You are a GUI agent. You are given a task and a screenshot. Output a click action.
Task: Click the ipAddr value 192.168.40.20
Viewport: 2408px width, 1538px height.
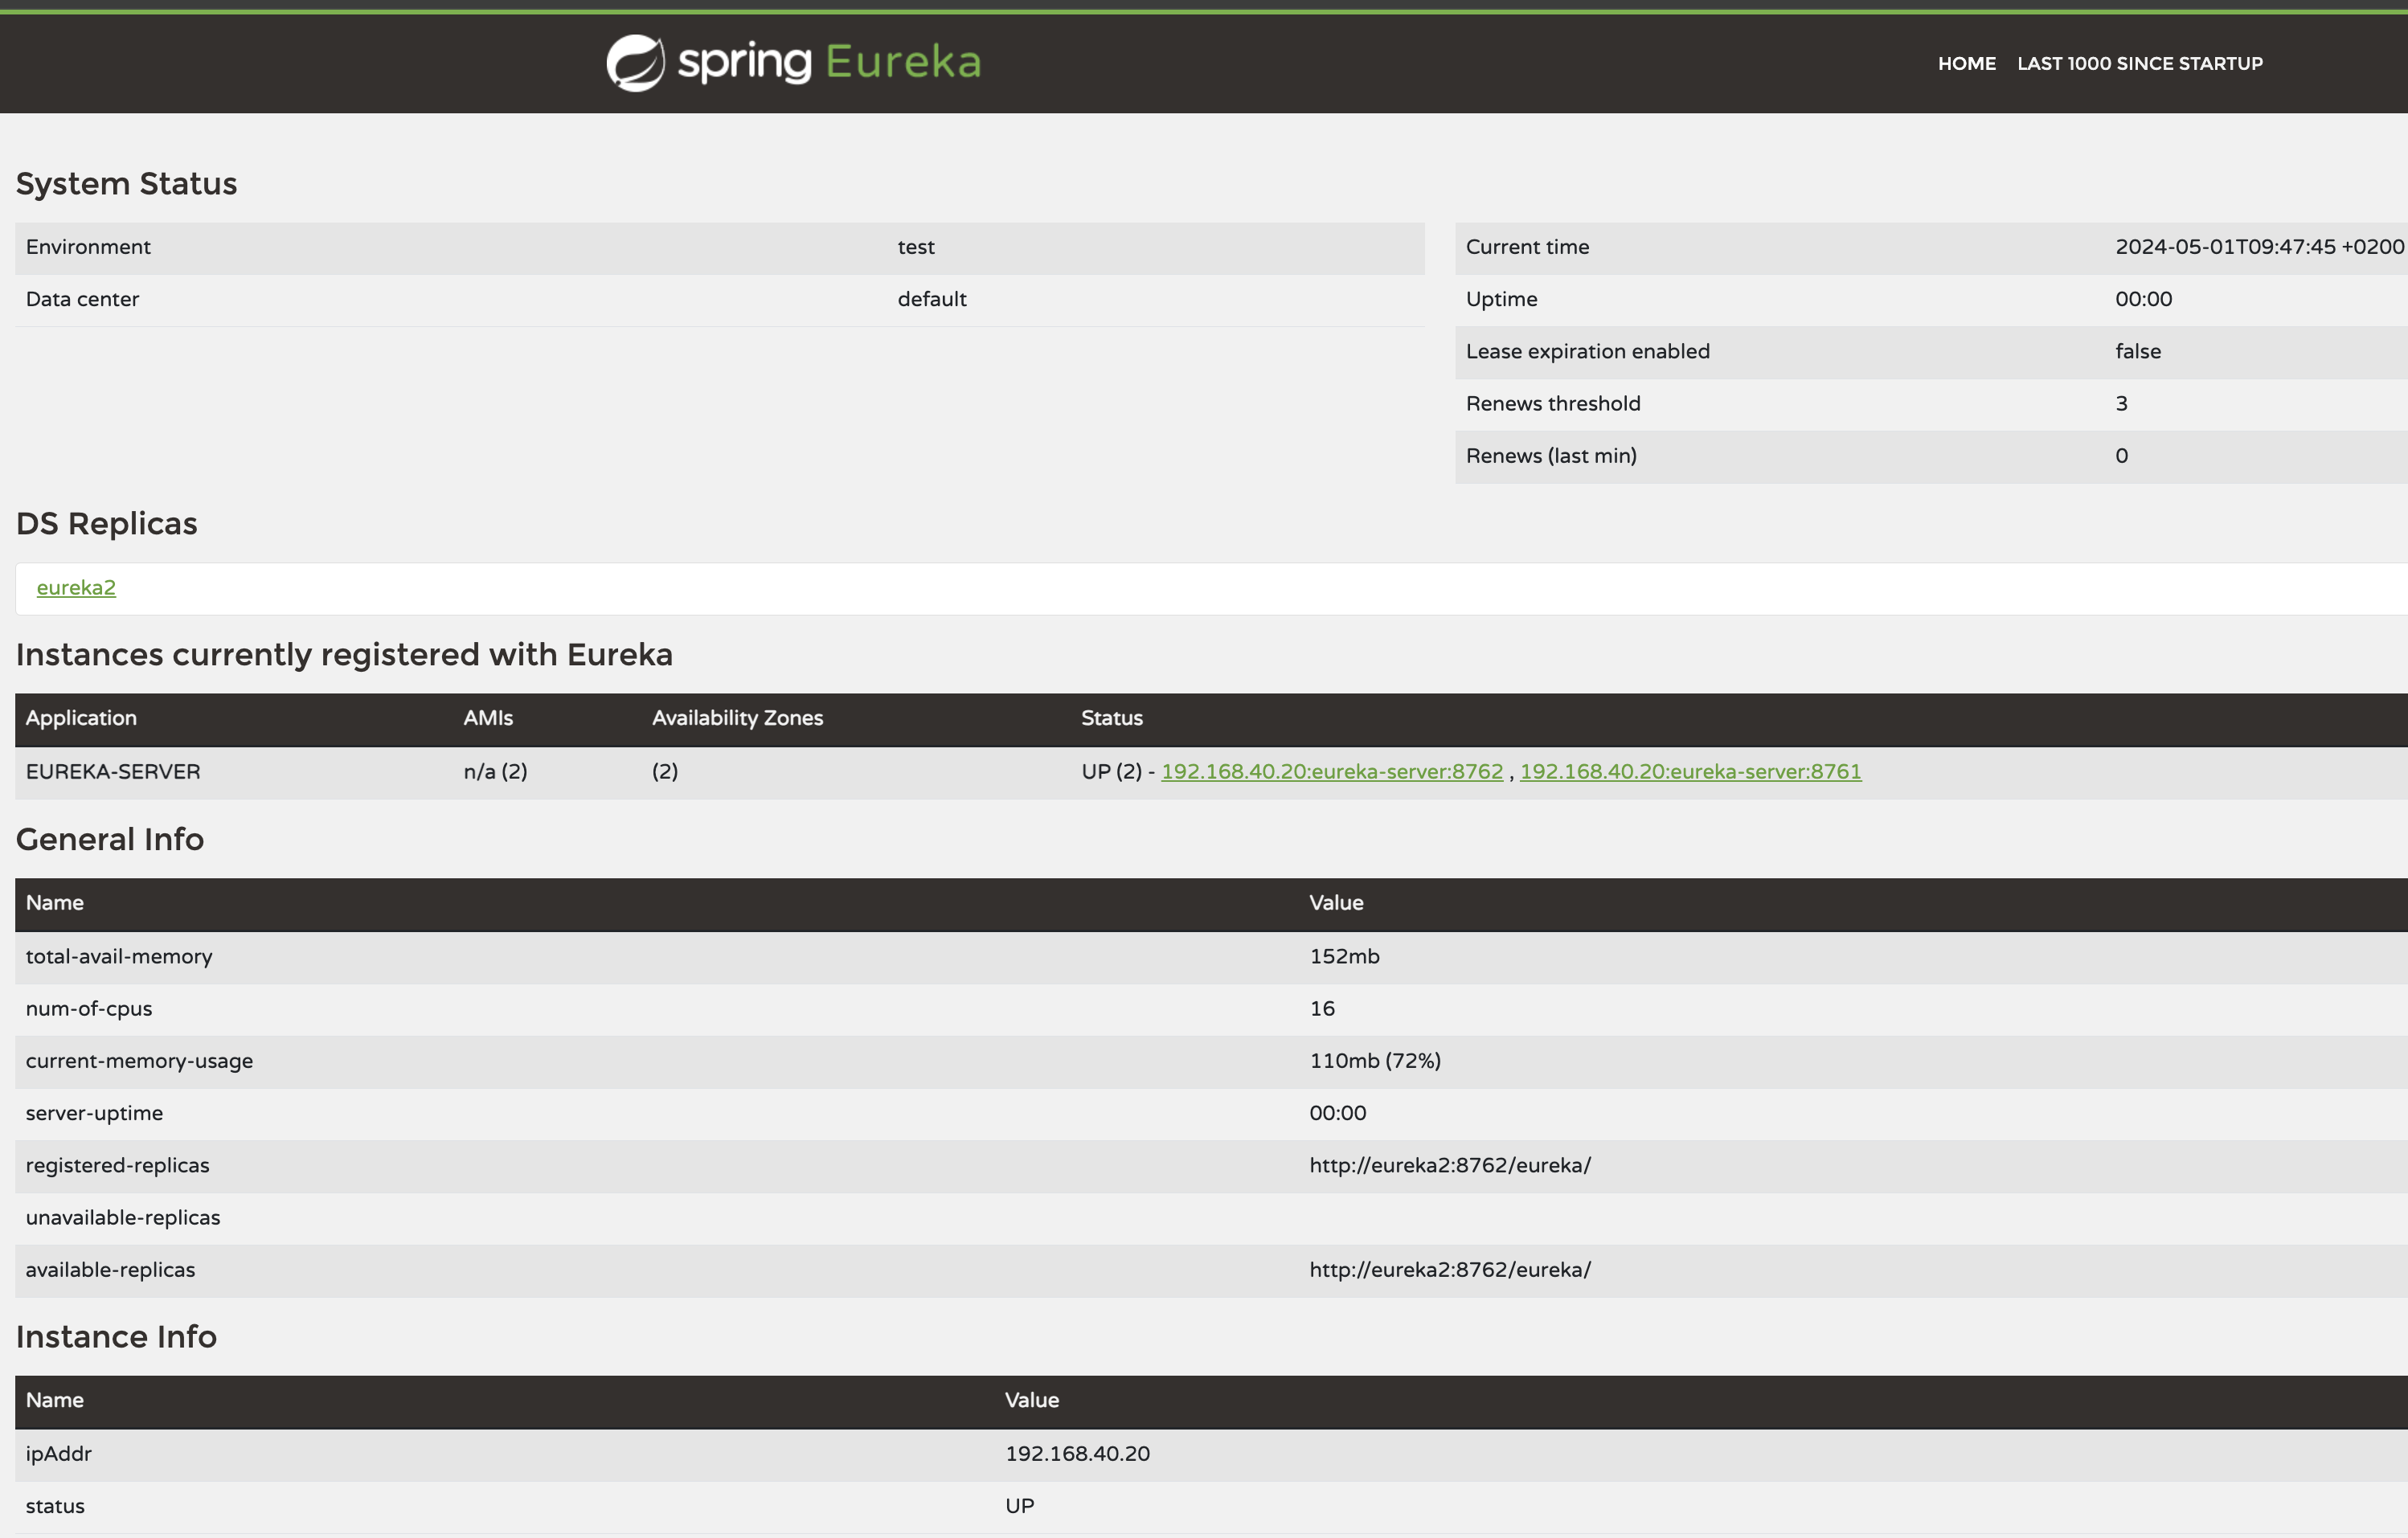(1077, 1454)
